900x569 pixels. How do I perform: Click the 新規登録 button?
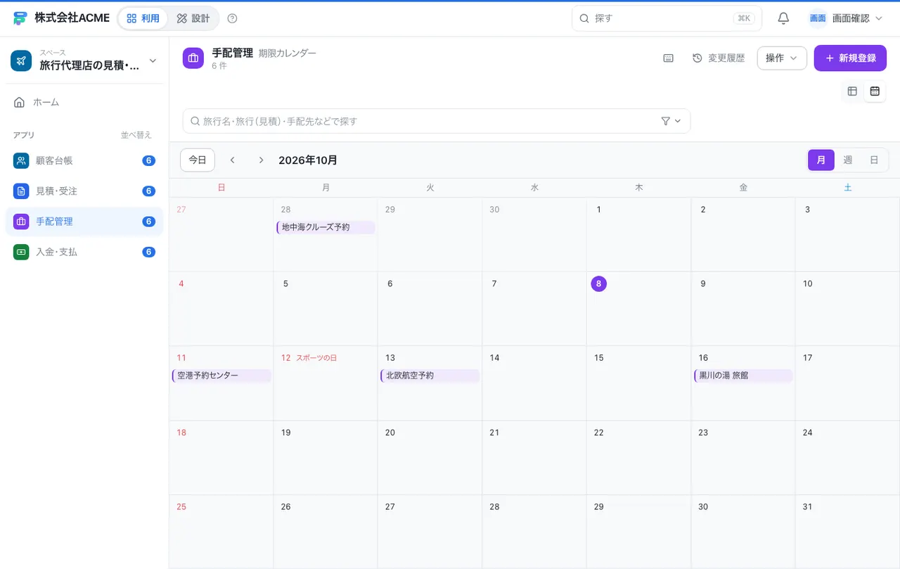click(850, 58)
